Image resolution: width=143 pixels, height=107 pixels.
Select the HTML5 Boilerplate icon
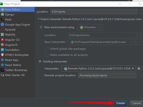pos(2,55)
